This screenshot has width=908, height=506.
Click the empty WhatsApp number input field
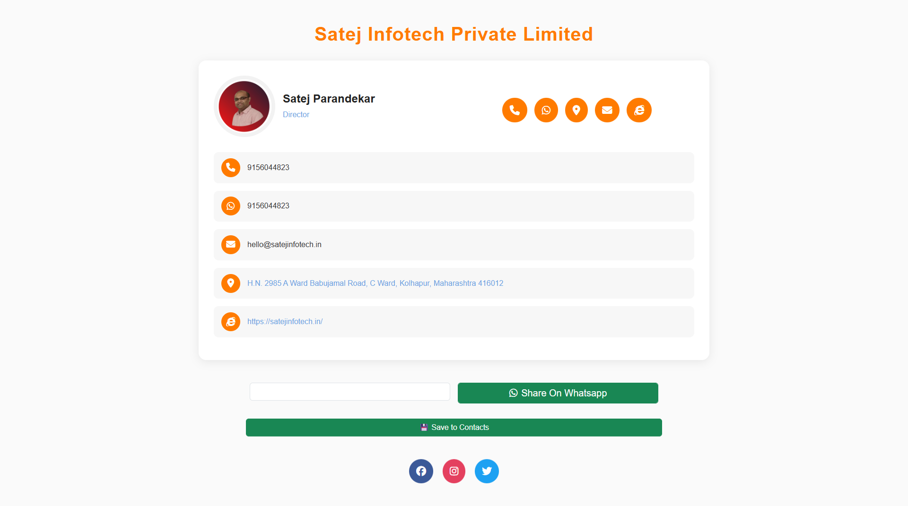tap(349, 392)
